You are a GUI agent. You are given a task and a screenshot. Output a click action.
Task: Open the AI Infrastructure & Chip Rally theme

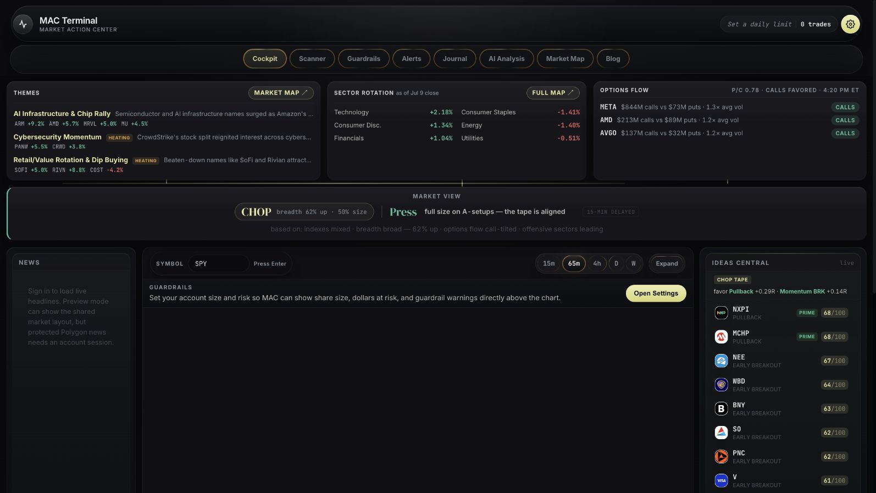pyautogui.click(x=62, y=114)
